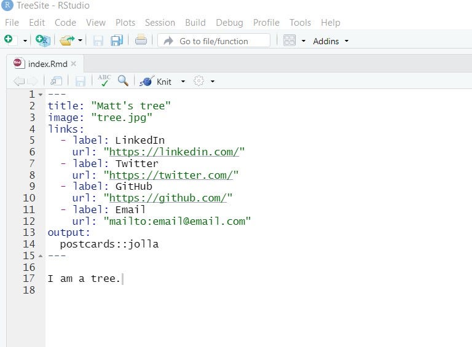
Task: Click the mailto:email@email.com text
Action: pos(177,221)
